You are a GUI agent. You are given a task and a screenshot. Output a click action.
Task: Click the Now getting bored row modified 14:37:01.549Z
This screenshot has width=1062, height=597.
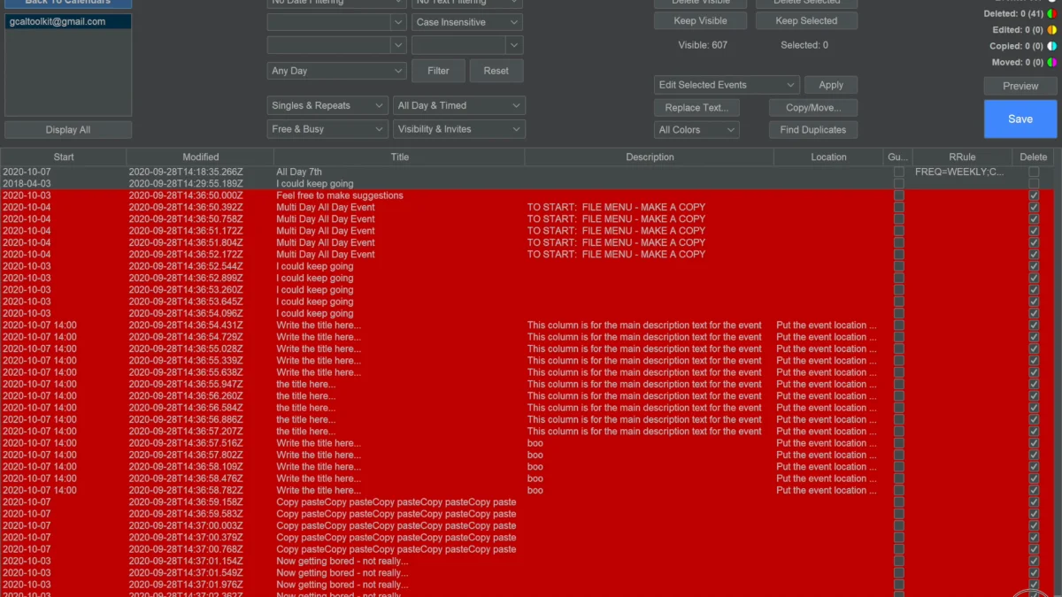pyautogui.click(x=527, y=573)
